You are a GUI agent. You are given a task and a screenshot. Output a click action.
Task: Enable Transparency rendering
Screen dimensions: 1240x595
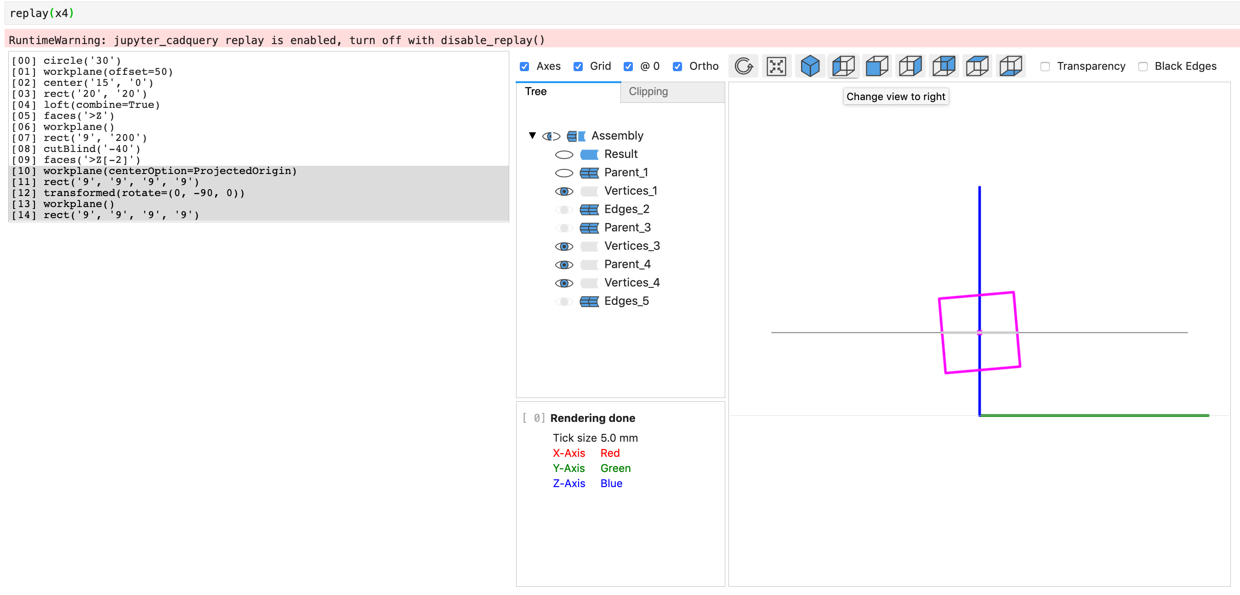pos(1045,66)
